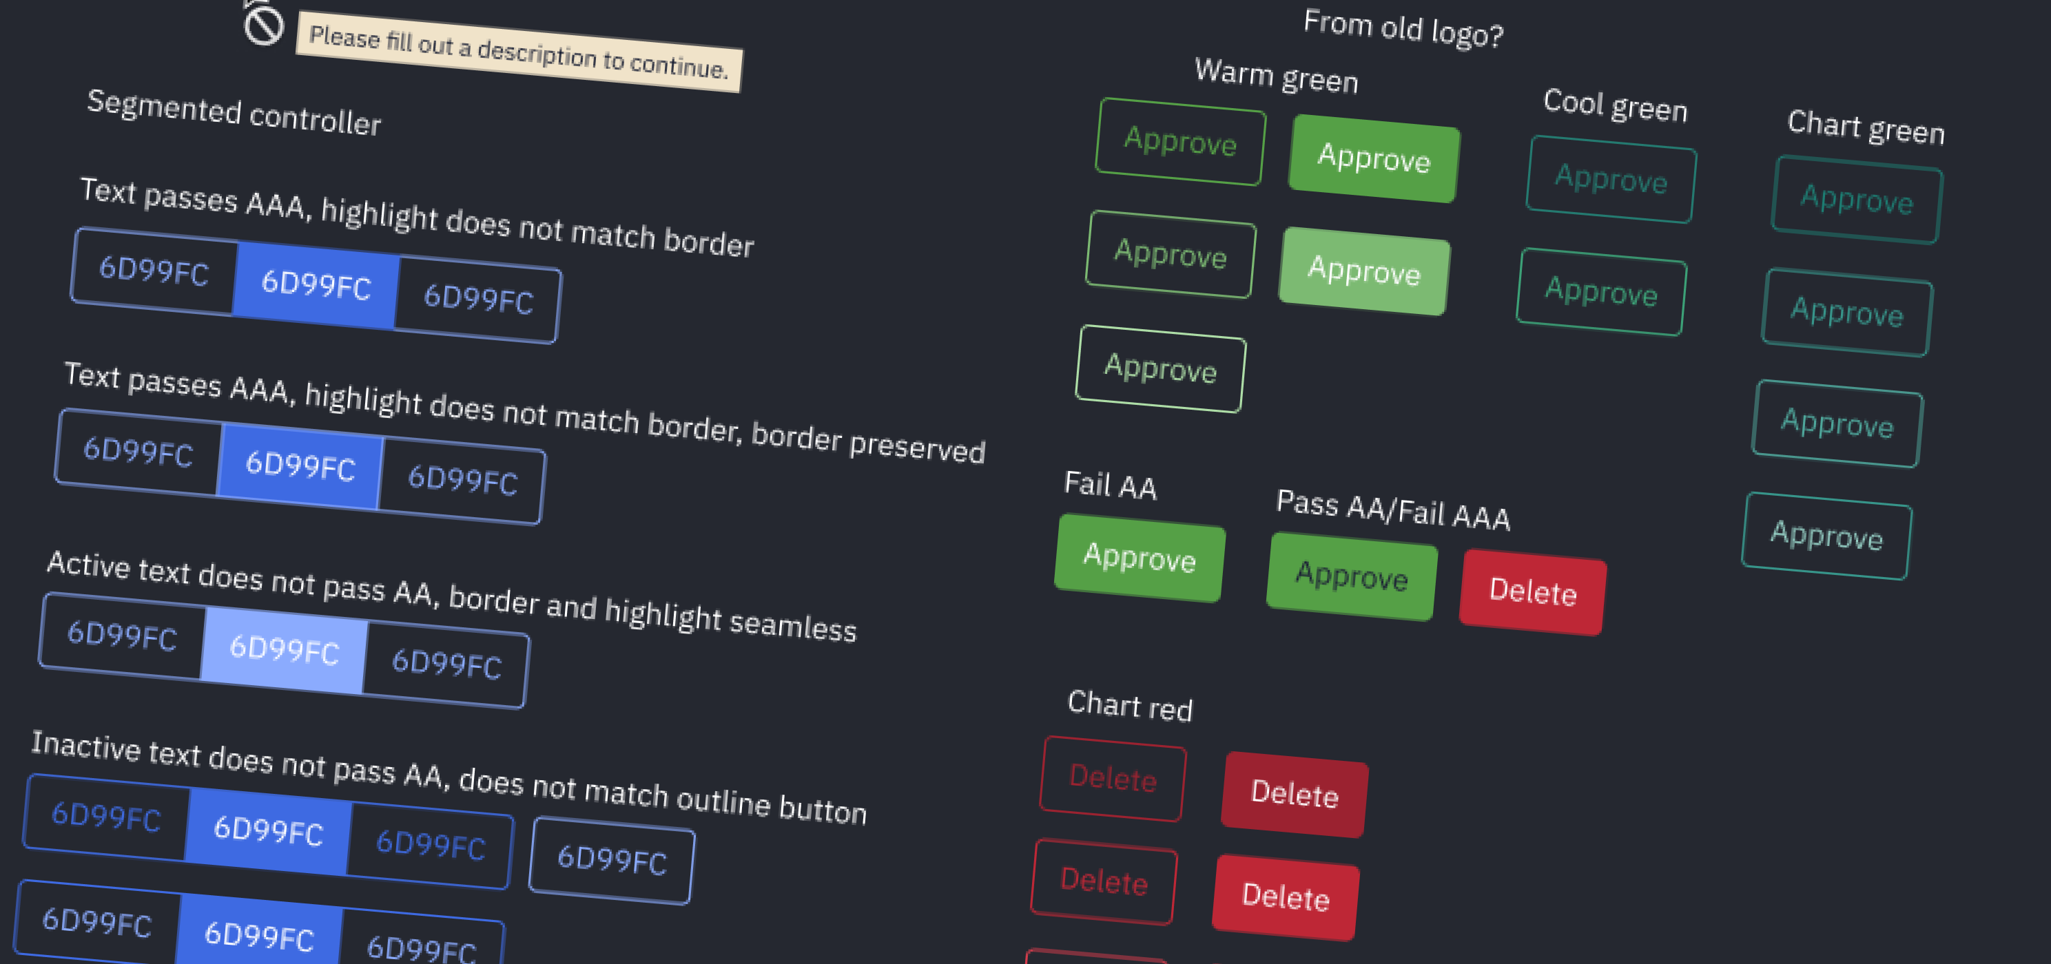This screenshot has height=964, width=2051.
Task: Click topmost Approve button under Chart green
Action: [x=1857, y=199]
